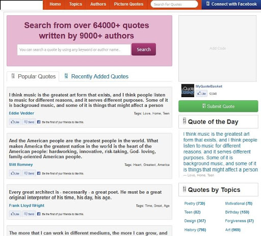Open the Poetry (730) topic link
Screen dimensions: 261x236
click(195, 203)
